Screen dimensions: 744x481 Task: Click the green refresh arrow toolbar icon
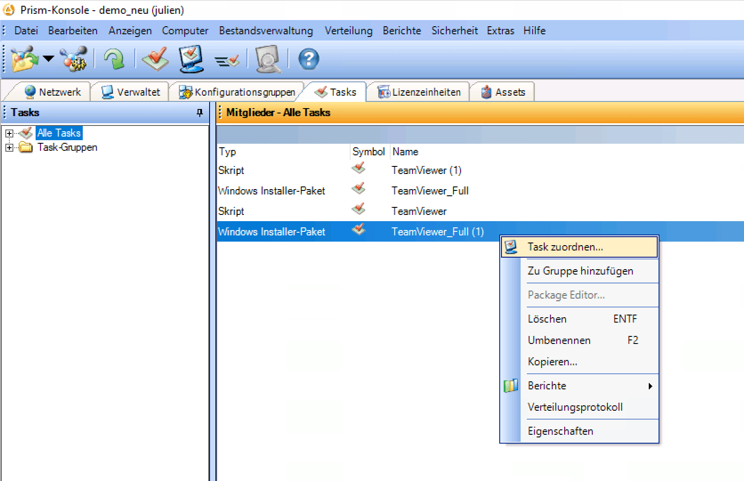(x=114, y=59)
